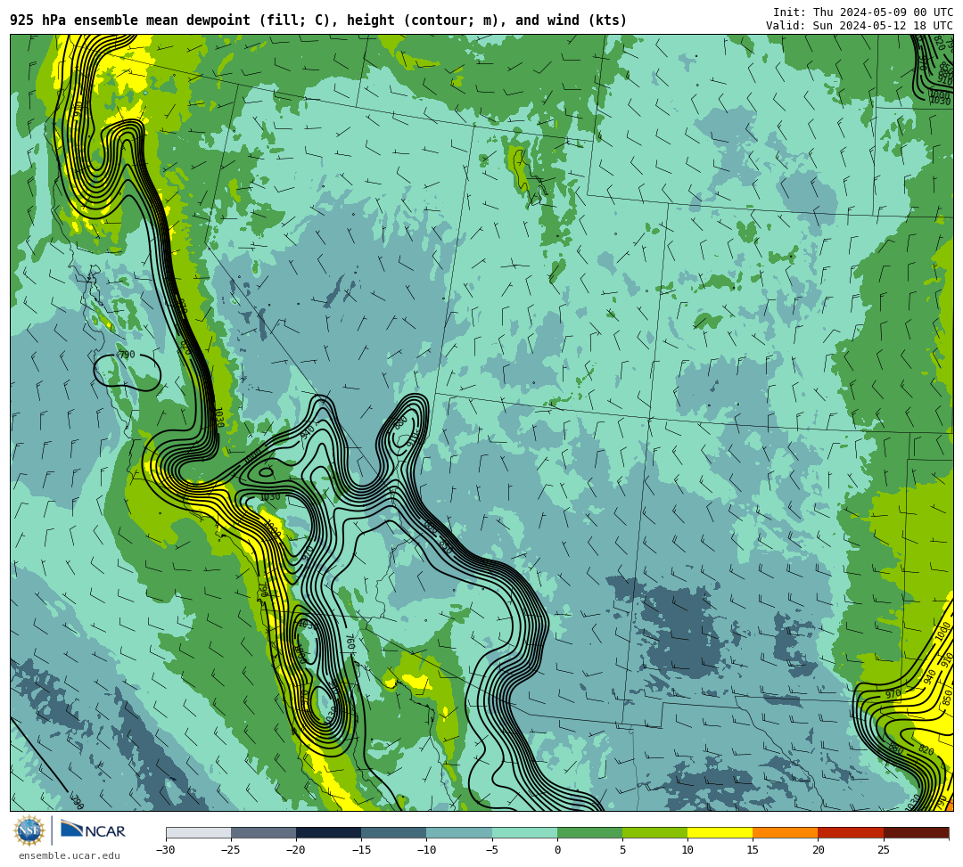Click the −10 colorbar tick label
Screen dimensions: 963x867
click(426, 850)
